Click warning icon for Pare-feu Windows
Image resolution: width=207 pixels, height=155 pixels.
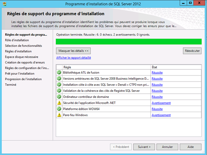click(x=59, y=115)
